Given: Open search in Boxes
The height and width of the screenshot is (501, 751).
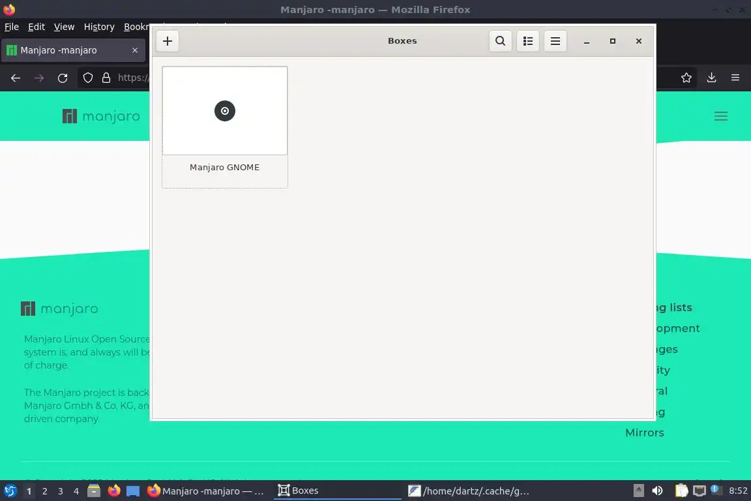Looking at the screenshot, I should point(500,41).
